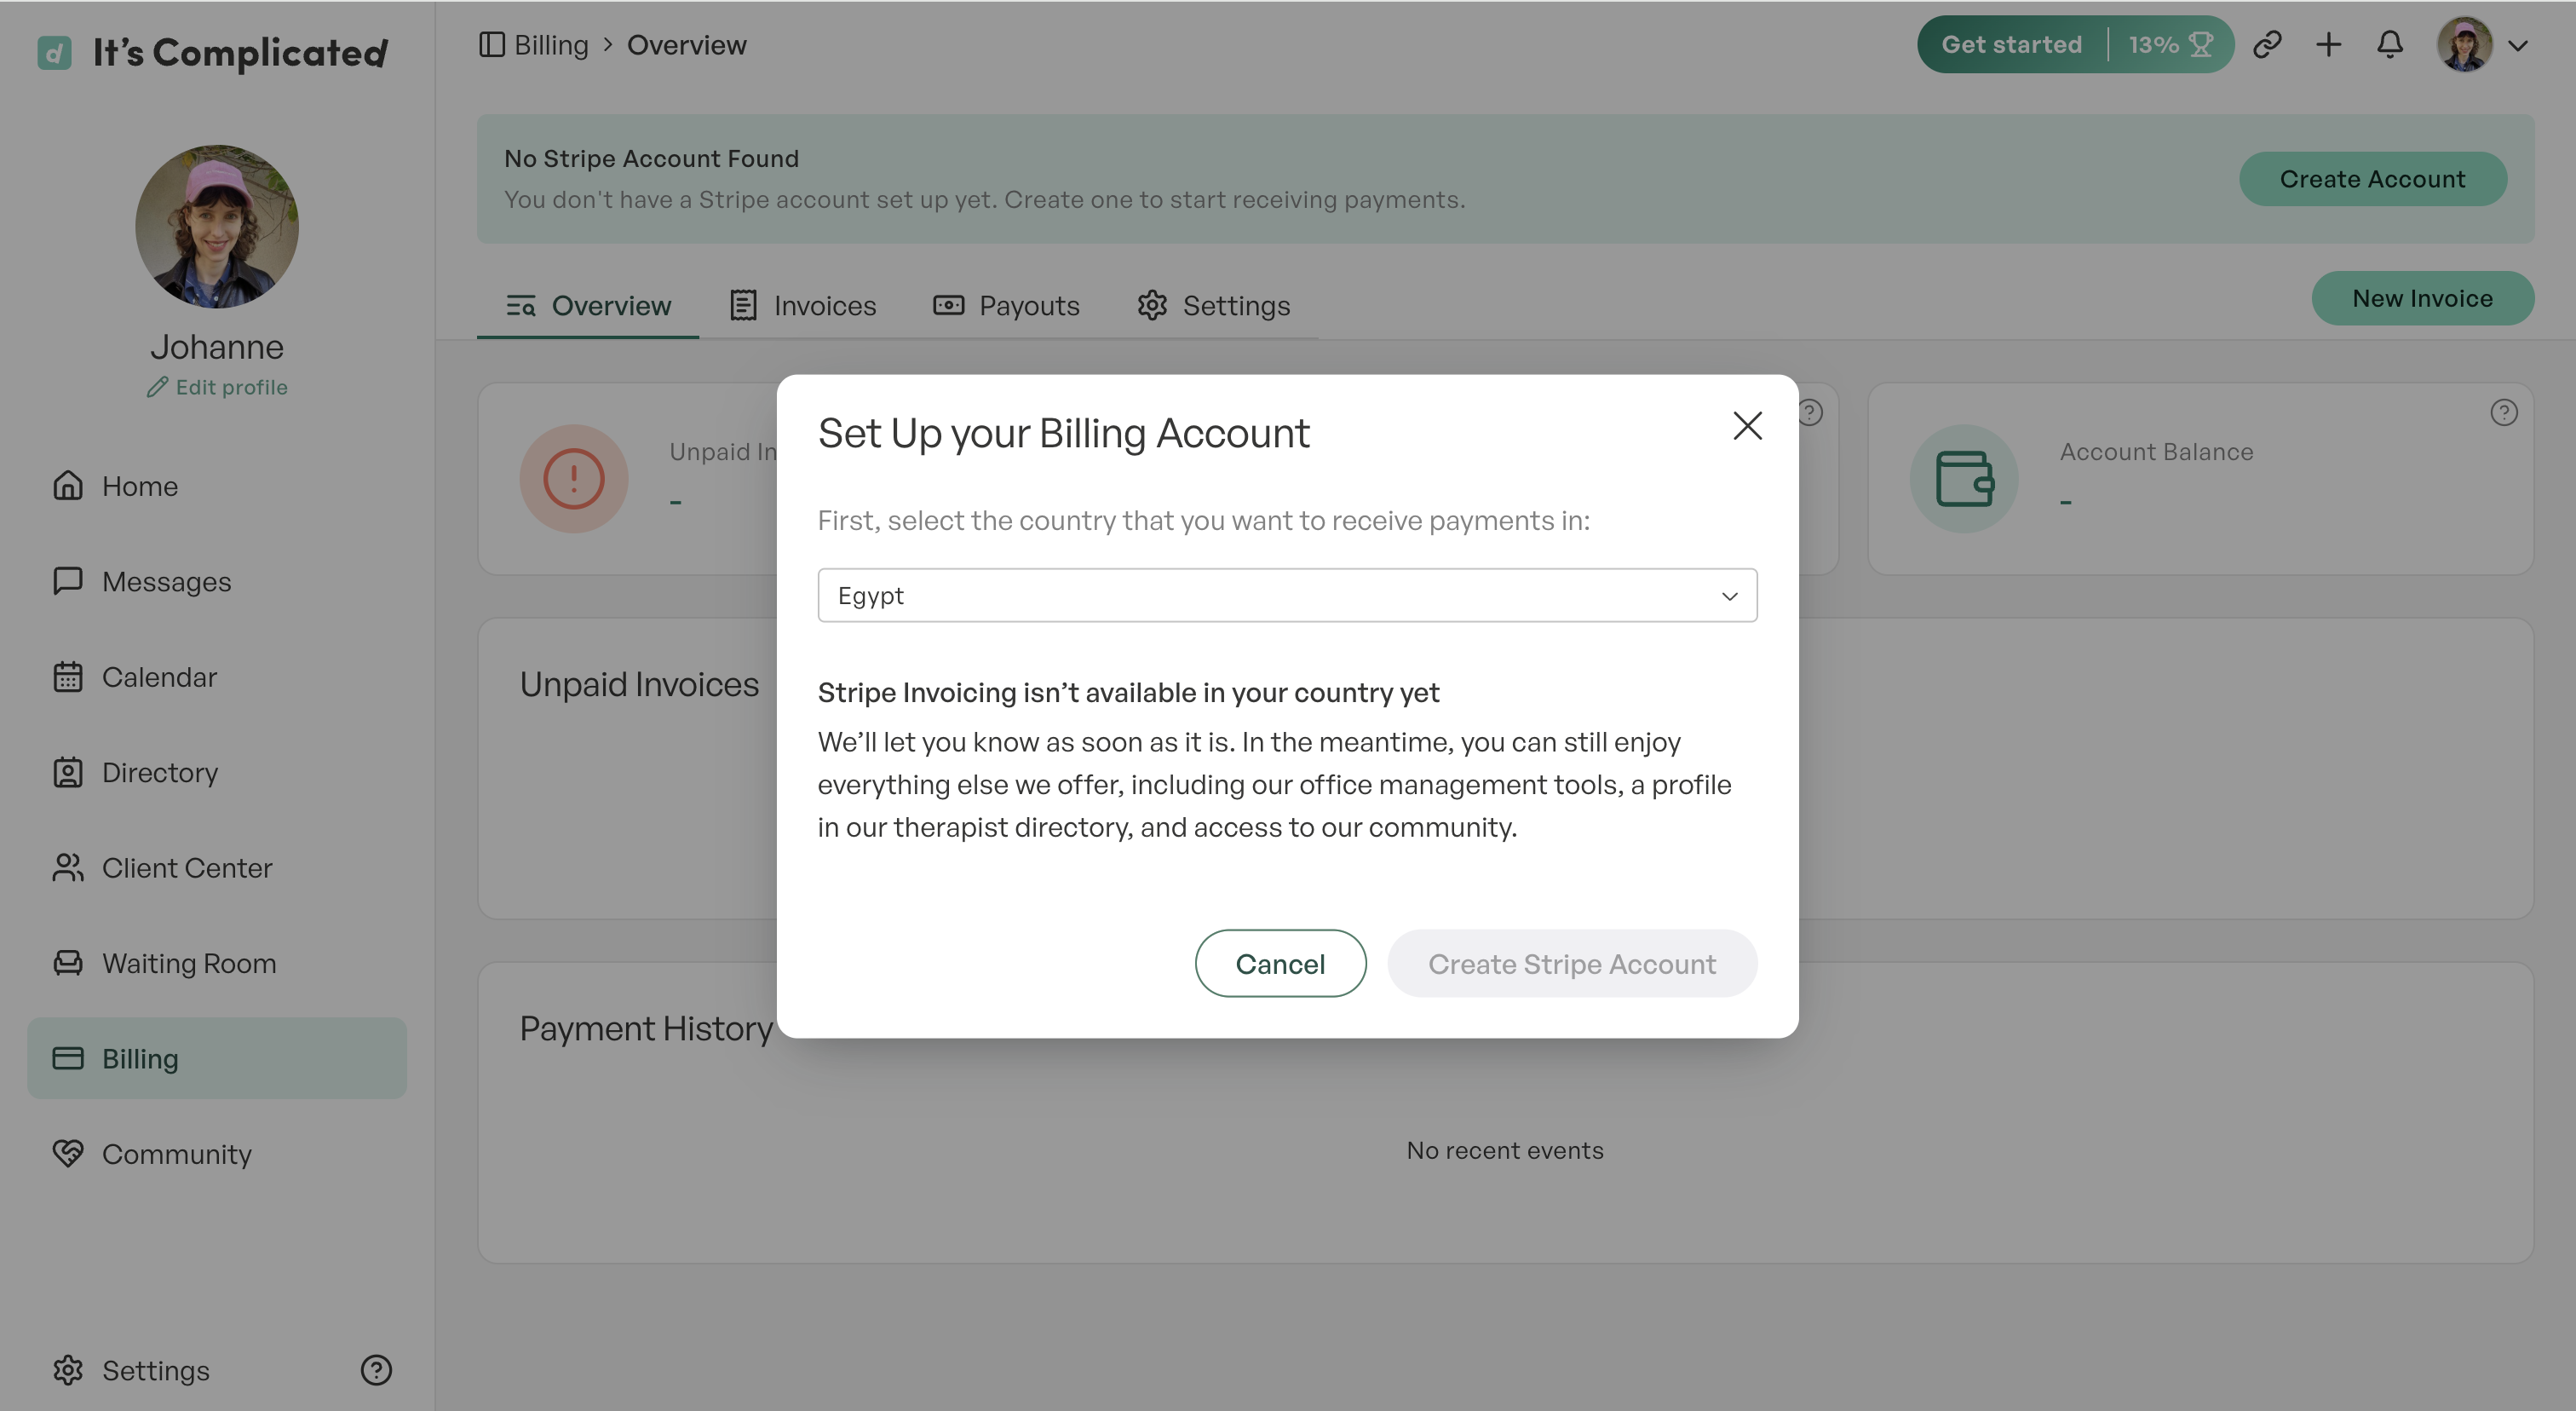The width and height of the screenshot is (2576, 1411).
Task: Go to Home in sidebar
Action: [x=217, y=486]
